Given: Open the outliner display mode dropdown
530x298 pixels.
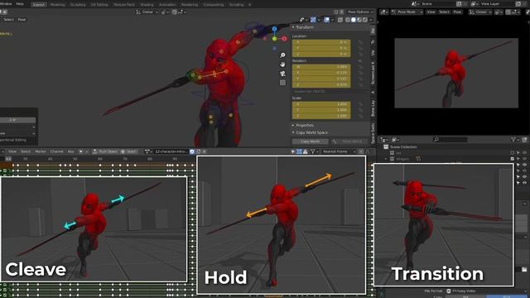Looking at the screenshot, I should (x=384, y=140).
